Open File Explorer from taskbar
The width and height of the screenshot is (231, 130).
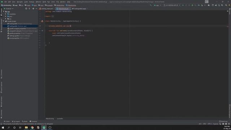pyautogui.click(x=26, y=127)
